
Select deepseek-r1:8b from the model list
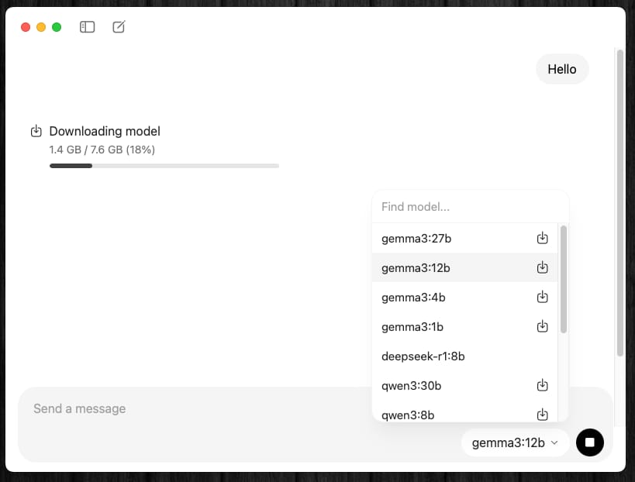click(423, 356)
